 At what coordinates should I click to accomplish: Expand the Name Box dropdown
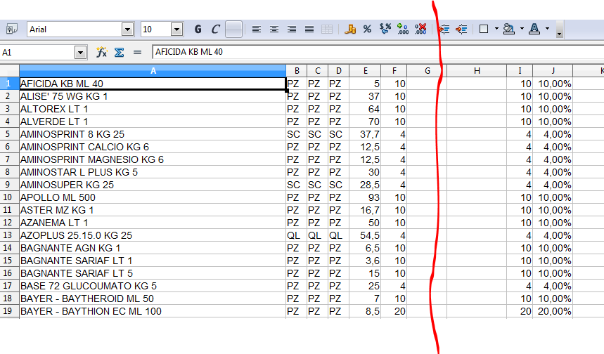(80, 53)
